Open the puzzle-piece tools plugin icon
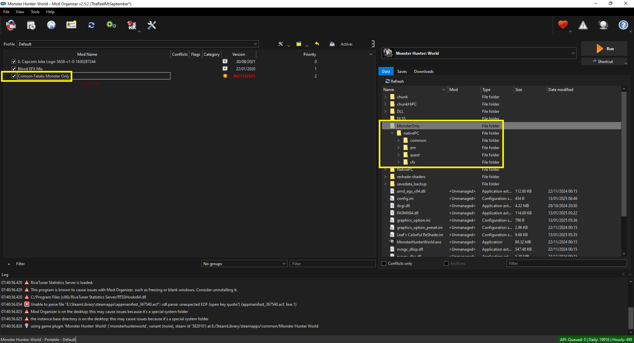634x343 pixels. (132, 25)
